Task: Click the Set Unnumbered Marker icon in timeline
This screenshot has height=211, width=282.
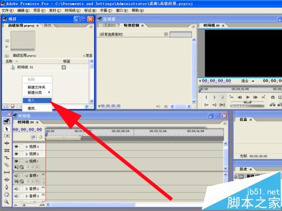Action: 41,137
